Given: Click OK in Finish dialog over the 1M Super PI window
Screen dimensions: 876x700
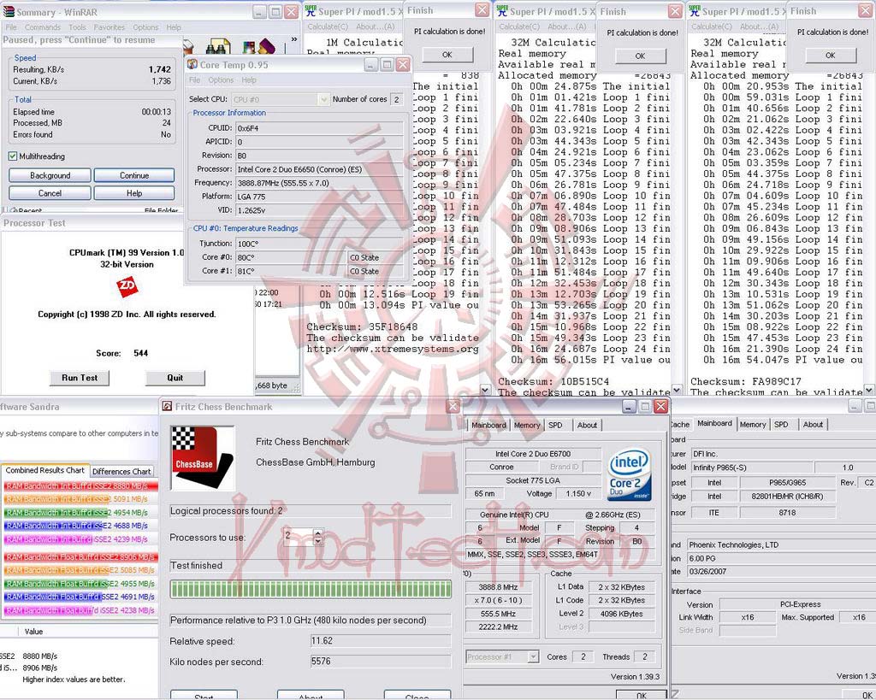Looking at the screenshot, I should click(447, 55).
